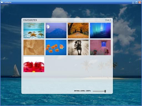Open the red flower petals thumbnail
142x106 pixels.
(34, 64)
